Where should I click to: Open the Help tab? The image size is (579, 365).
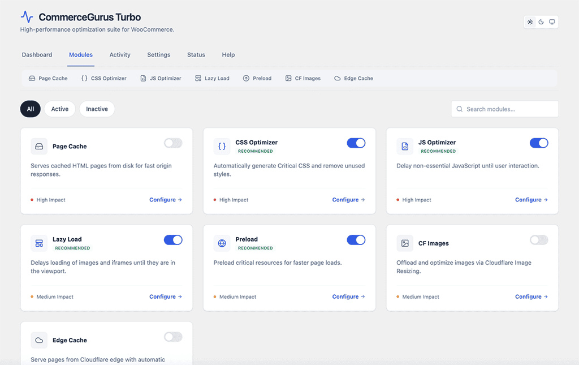228,55
